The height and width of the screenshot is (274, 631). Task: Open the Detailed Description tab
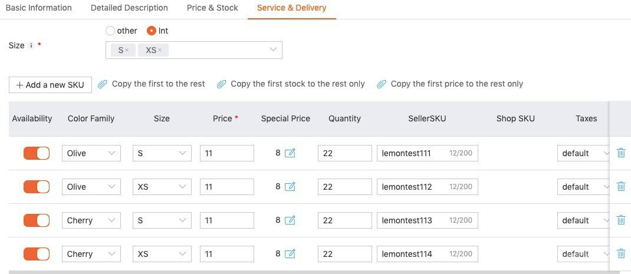click(129, 8)
